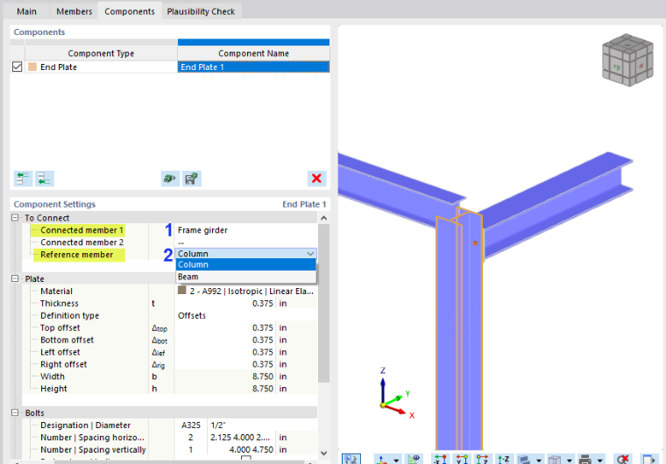Choose Beam from reference member list
Viewport: 666px width, 464px height.
pos(245,277)
